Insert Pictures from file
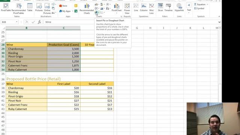Viewport: 240px width, 135px height. [x=39, y=7]
